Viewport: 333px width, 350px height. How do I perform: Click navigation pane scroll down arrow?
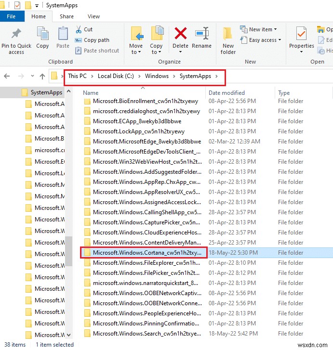click(x=69, y=335)
